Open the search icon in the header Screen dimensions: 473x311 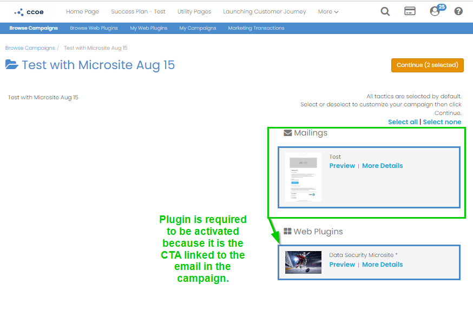[385, 11]
